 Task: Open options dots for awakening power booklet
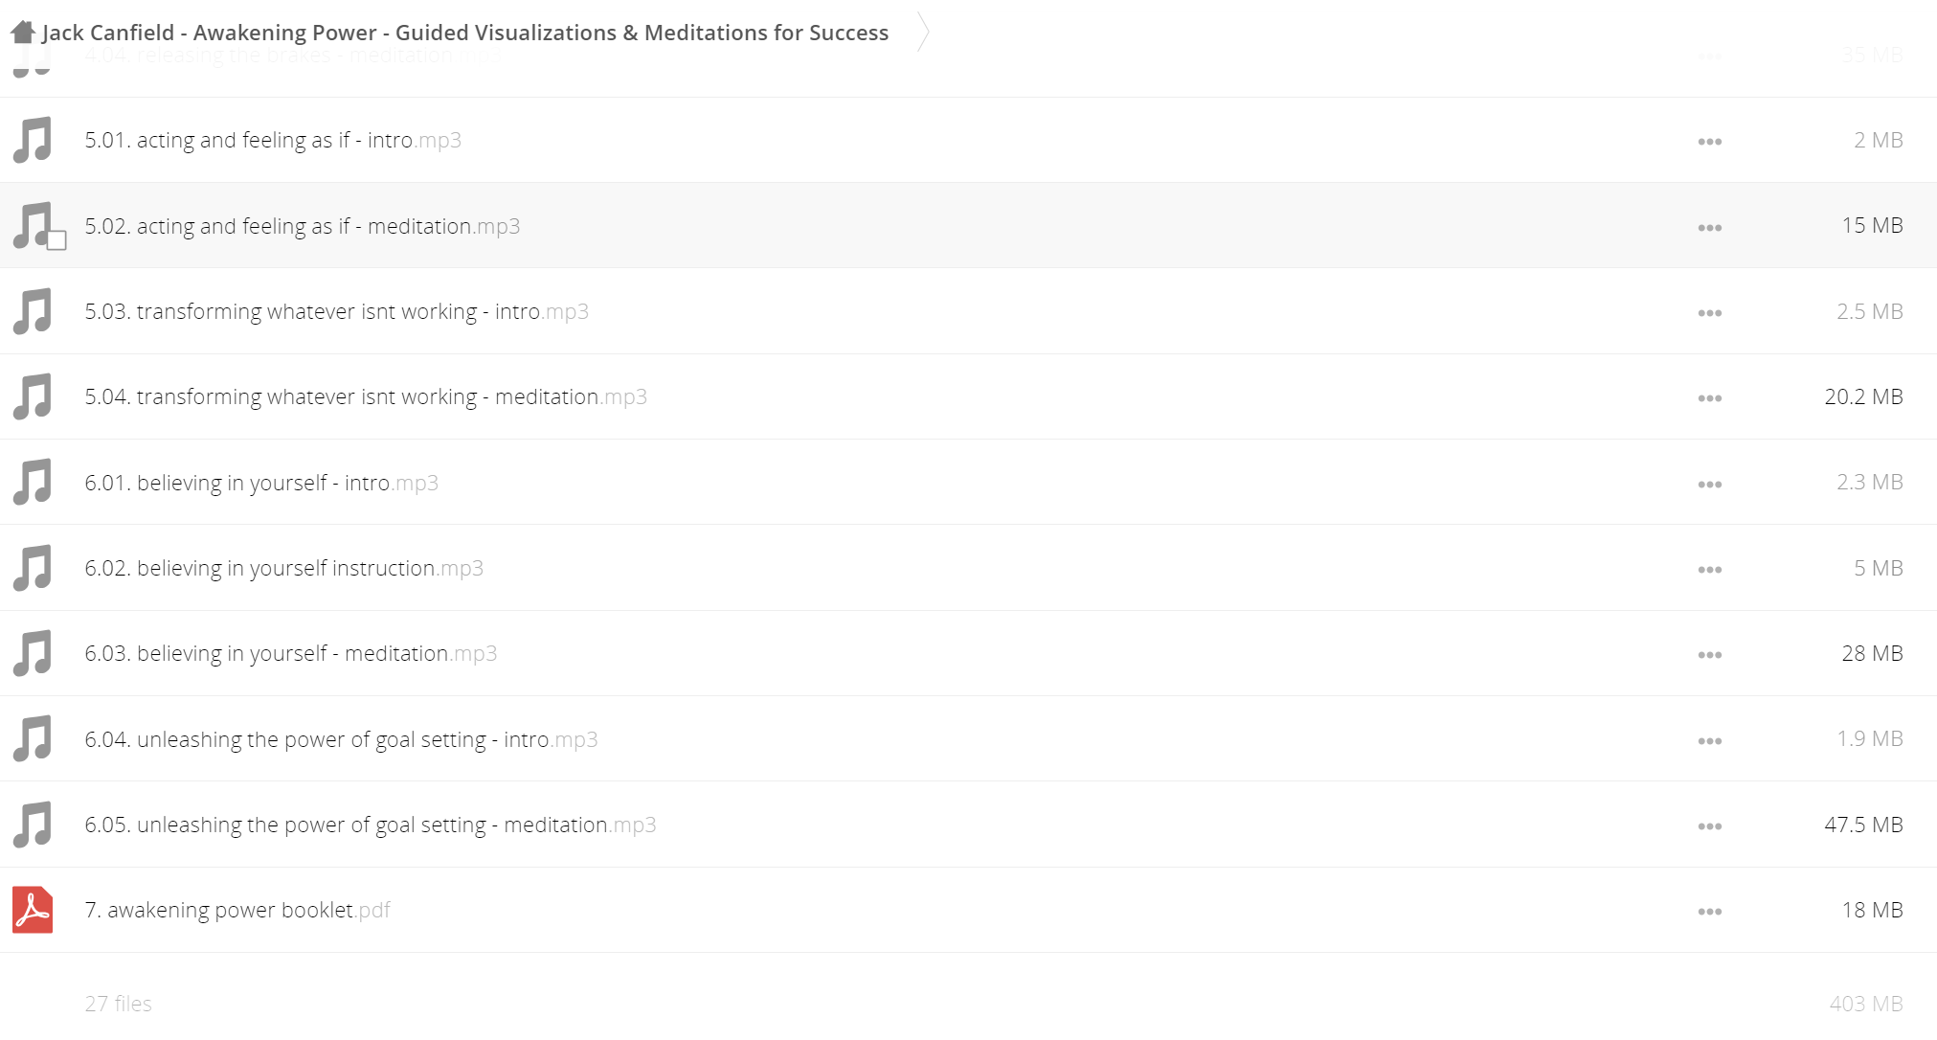(x=1710, y=912)
